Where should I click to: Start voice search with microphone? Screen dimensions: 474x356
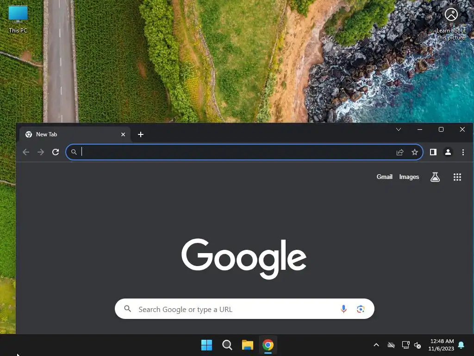[343, 309]
